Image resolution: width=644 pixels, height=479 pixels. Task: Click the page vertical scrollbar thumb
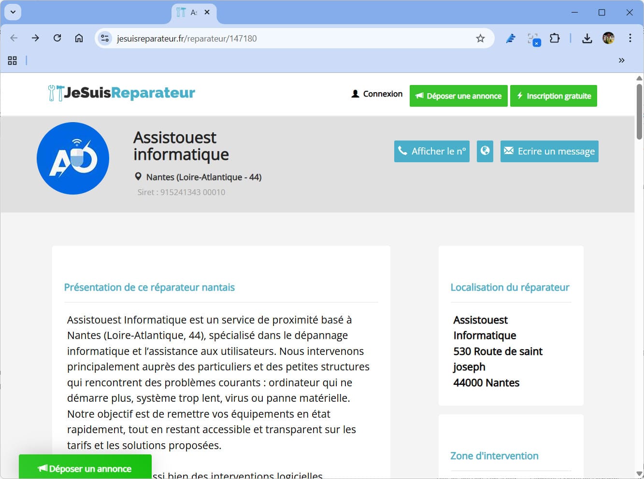(x=639, y=112)
